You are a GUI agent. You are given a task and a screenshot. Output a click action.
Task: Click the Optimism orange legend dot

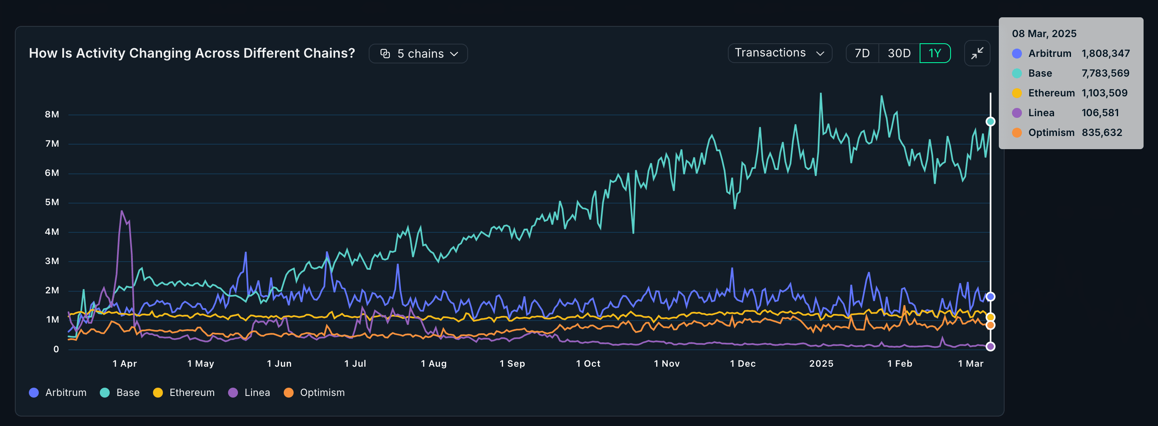coord(289,392)
